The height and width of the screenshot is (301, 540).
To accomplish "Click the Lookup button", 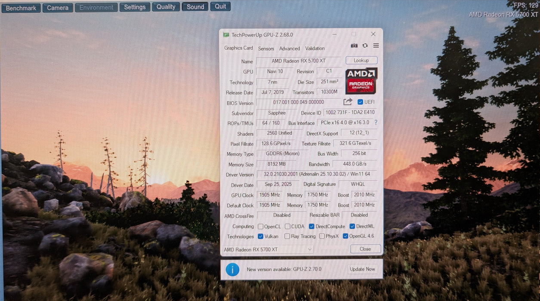I will pyautogui.click(x=361, y=61).
